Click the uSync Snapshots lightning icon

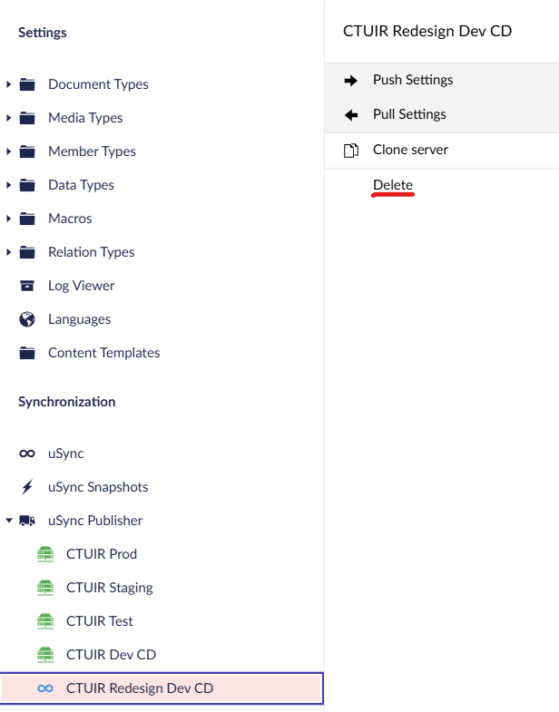point(27,487)
